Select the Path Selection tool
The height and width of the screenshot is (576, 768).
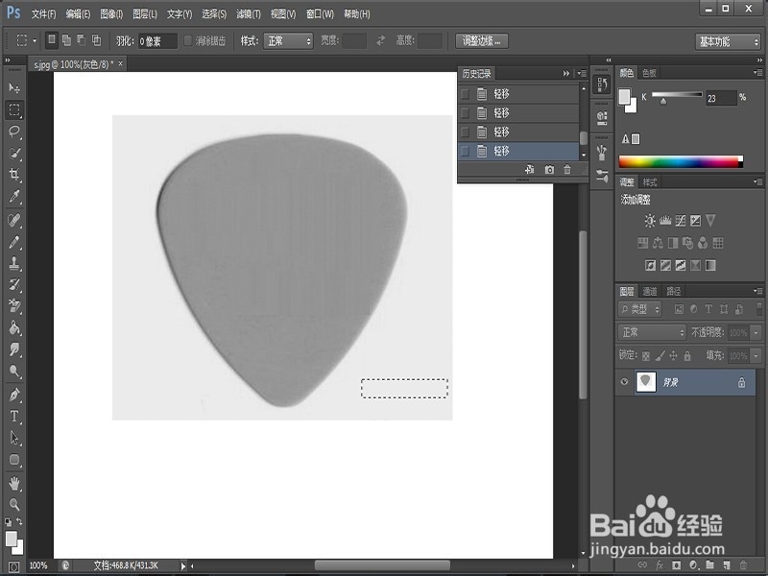coord(14,438)
